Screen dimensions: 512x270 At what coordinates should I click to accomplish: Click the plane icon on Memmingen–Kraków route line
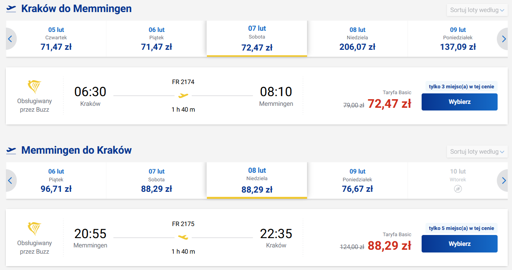click(x=183, y=237)
